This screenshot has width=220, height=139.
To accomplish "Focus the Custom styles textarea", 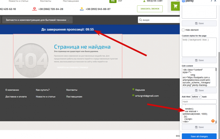I will tap(199, 47).
